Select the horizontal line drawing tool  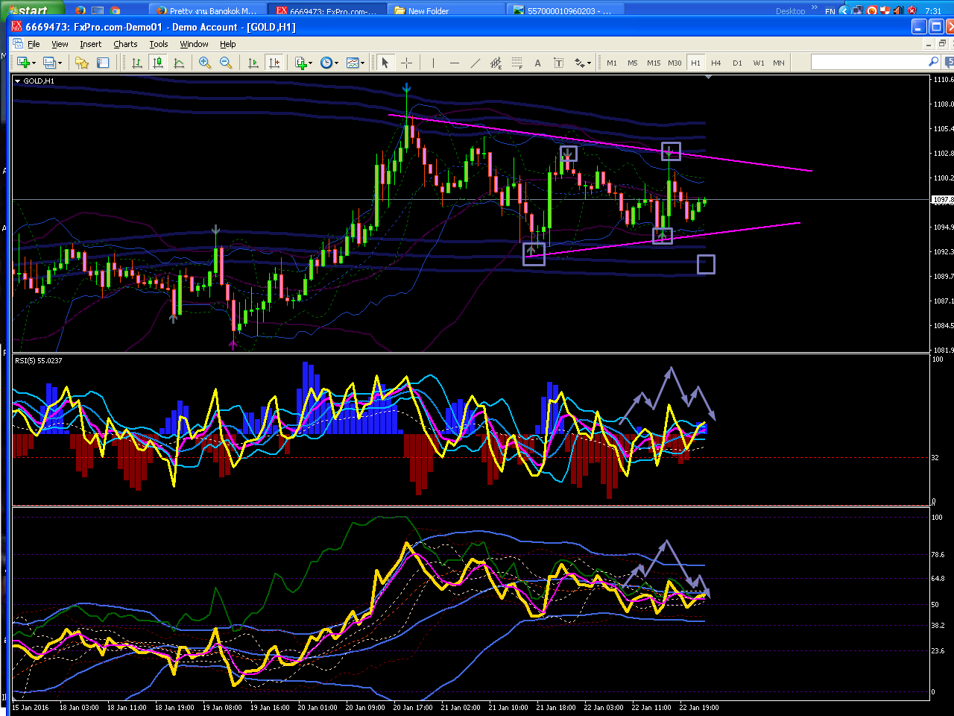tap(454, 63)
